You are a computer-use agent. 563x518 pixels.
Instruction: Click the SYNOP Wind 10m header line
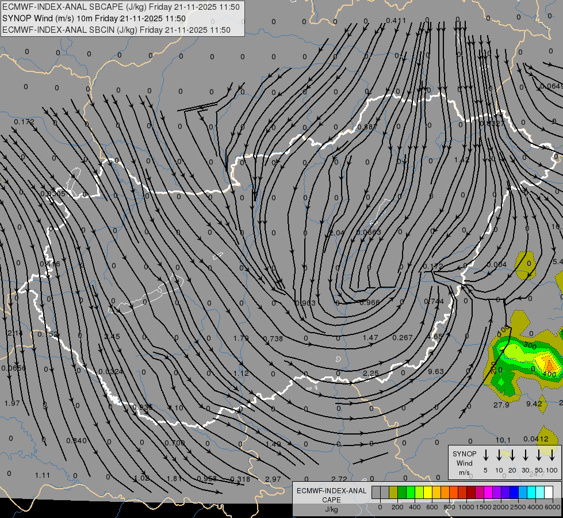point(94,18)
